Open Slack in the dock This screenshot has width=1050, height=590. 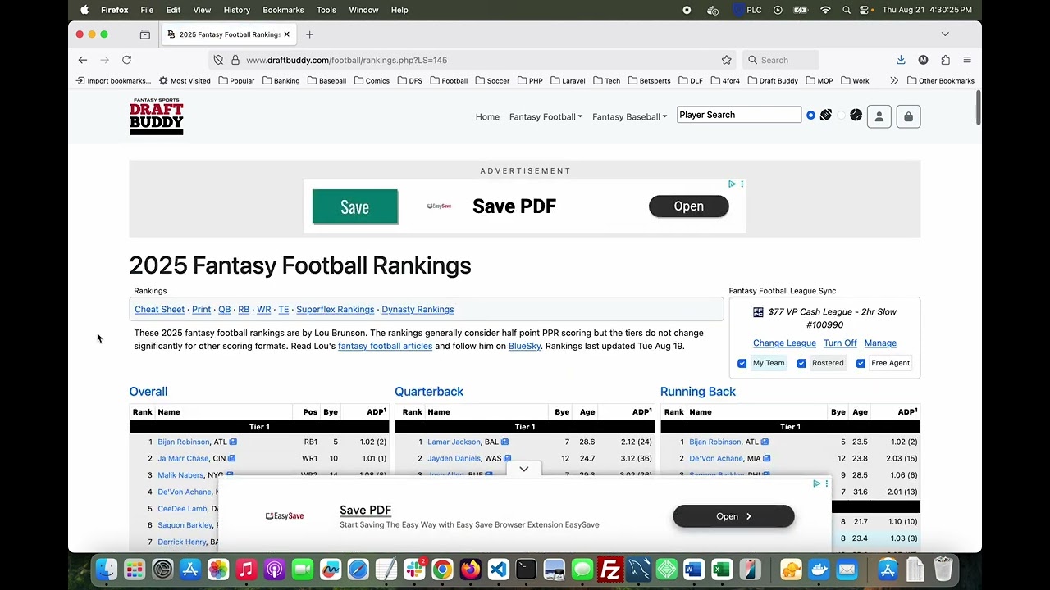click(x=414, y=569)
